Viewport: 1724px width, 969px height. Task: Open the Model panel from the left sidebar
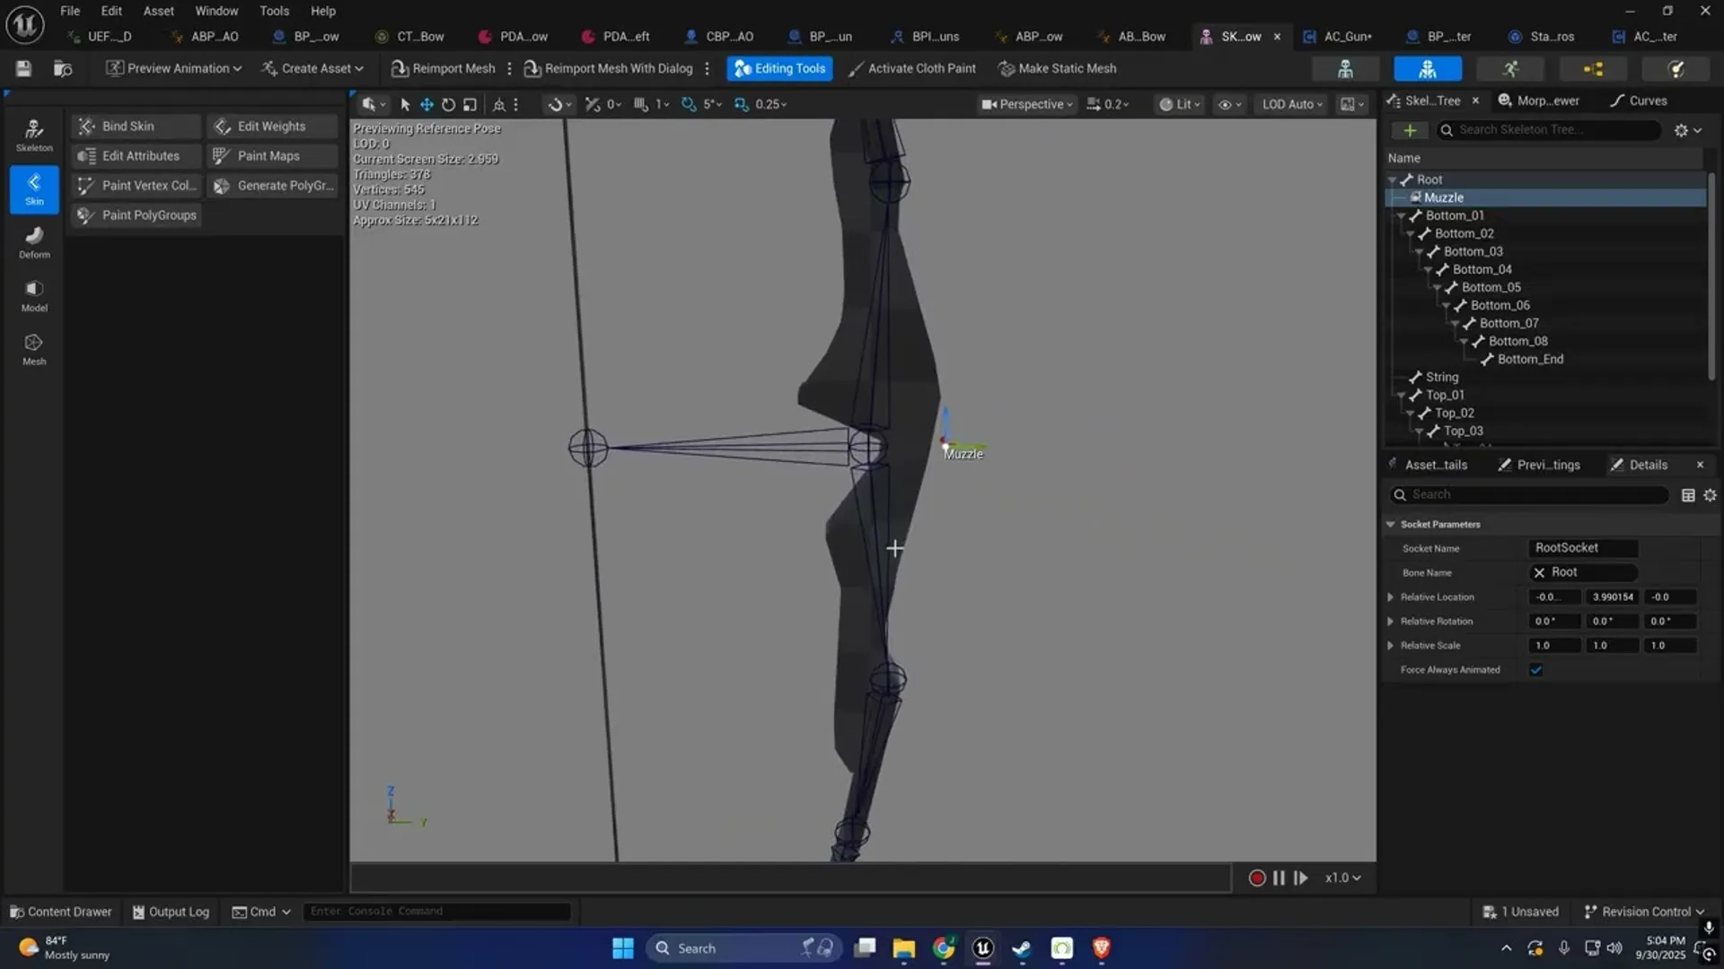[x=34, y=294]
